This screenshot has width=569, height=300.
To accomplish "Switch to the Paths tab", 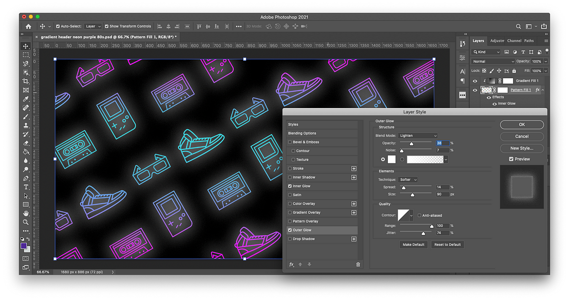I will [x=529, y=41].
